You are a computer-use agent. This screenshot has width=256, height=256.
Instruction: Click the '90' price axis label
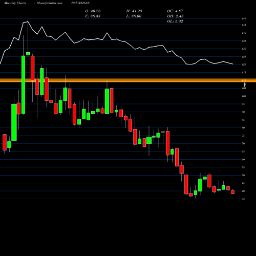click(x=243, y=112)
